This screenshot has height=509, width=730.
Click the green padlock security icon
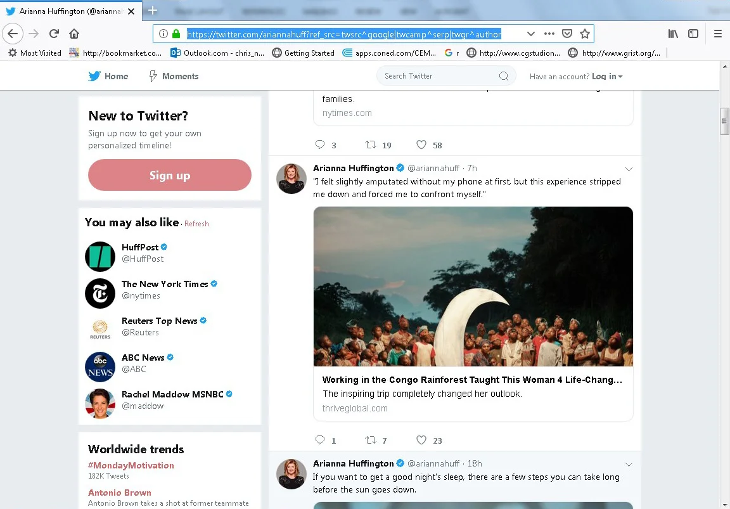(176, 34)
